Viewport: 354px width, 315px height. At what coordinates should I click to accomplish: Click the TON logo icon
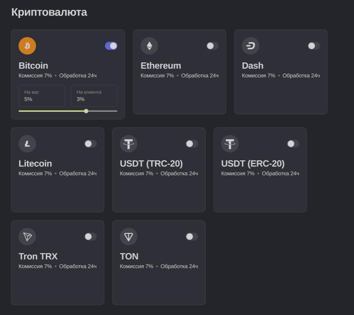pyautogui.click(x=129, y=237)
